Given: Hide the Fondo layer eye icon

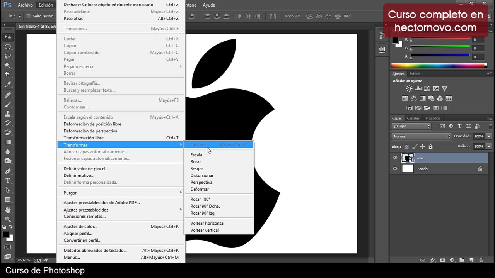Looking at the screenshot, I should click(x=395, y=169).
